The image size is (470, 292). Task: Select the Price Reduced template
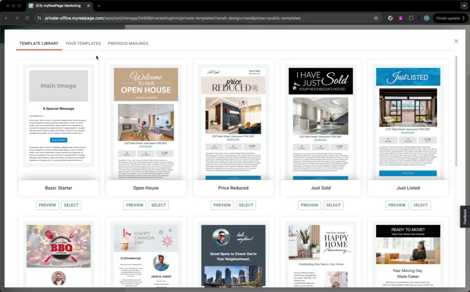(x=246, y=205)
